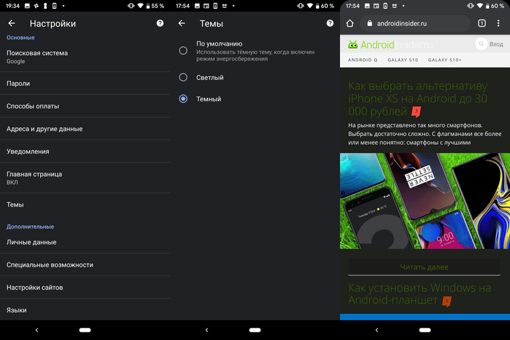This screenshot has width=510, height=340.
Task: Open the tab switcher showing 1 tab
Action: coord(481,24)
